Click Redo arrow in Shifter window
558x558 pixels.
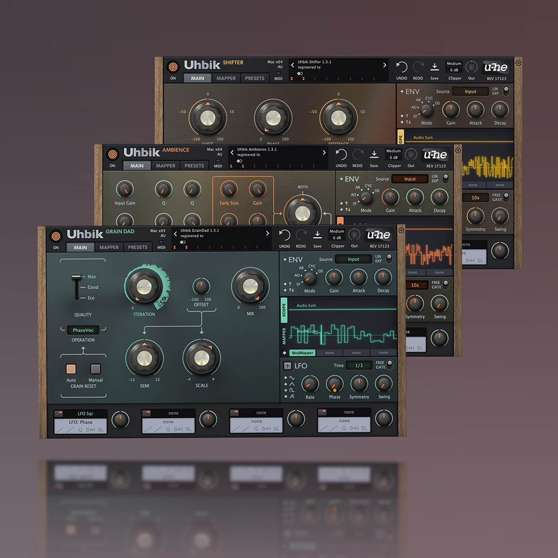pyautogui.click(x=418, y=67)
